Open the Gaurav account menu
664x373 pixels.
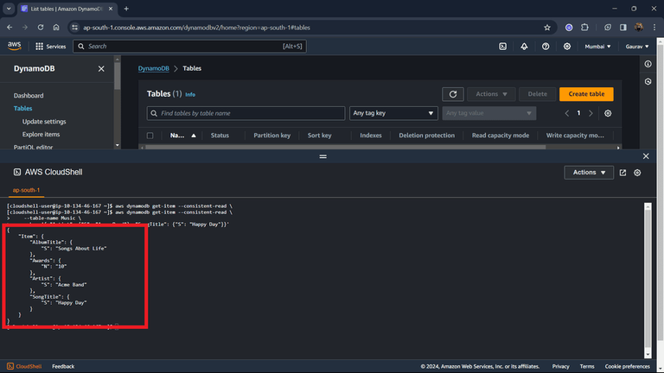click(x=637, y=47)
